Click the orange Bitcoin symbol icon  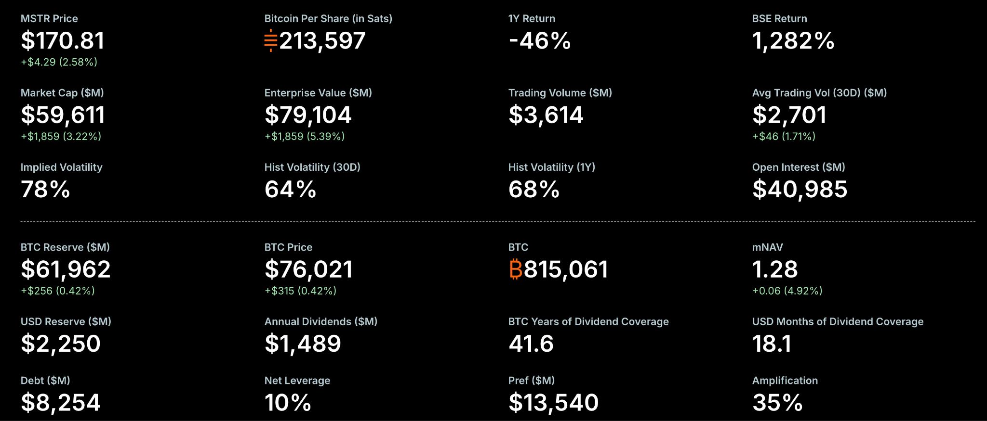(x=516, y=269)
